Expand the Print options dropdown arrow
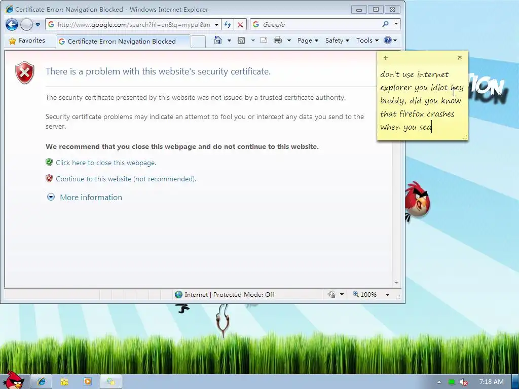 click(x=289, y=41)
